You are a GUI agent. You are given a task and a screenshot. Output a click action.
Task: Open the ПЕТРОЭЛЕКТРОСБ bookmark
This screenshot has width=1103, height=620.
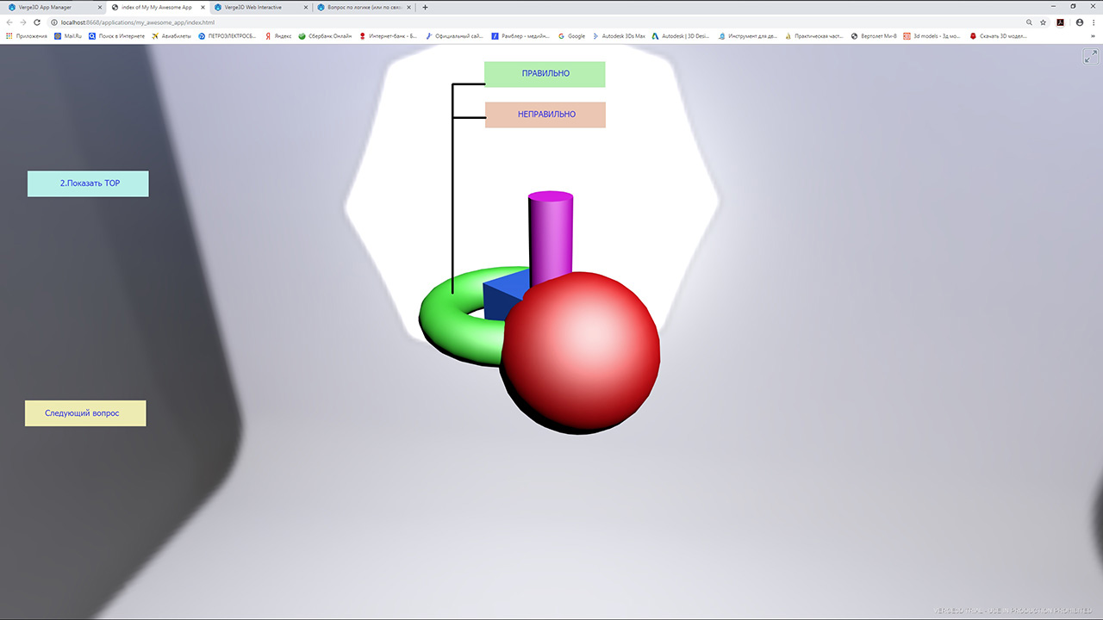[x=227, y=36]
